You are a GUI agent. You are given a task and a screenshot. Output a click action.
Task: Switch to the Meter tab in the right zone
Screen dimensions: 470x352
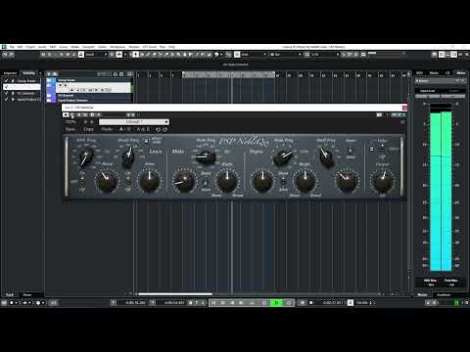click(461, 73)
